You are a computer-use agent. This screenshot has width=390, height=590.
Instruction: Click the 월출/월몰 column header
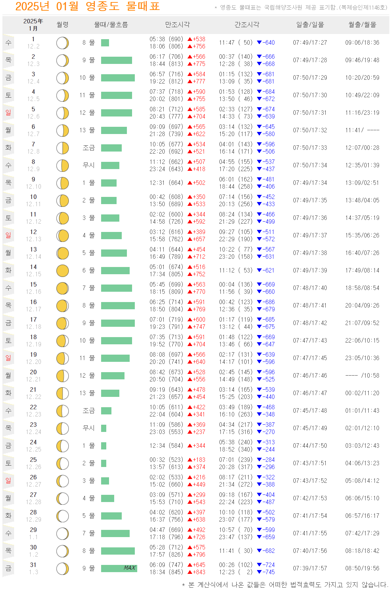click(x=362, y=24)
